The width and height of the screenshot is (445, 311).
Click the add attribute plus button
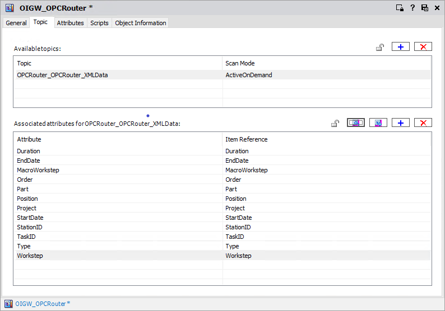[x=400, y=123]
